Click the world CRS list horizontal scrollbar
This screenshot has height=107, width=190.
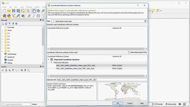pos(97,76)
